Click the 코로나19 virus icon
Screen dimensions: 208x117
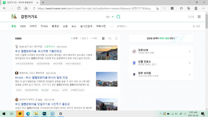click(x=134, y=51)
